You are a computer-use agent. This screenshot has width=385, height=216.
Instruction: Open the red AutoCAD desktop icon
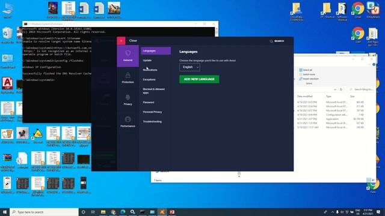[x=8, y=85]
